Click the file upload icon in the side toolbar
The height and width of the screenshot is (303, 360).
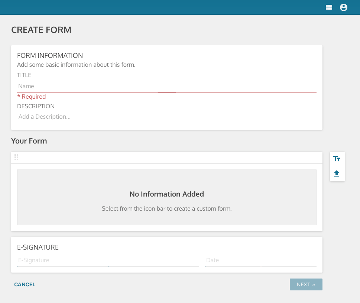(337, 173)
